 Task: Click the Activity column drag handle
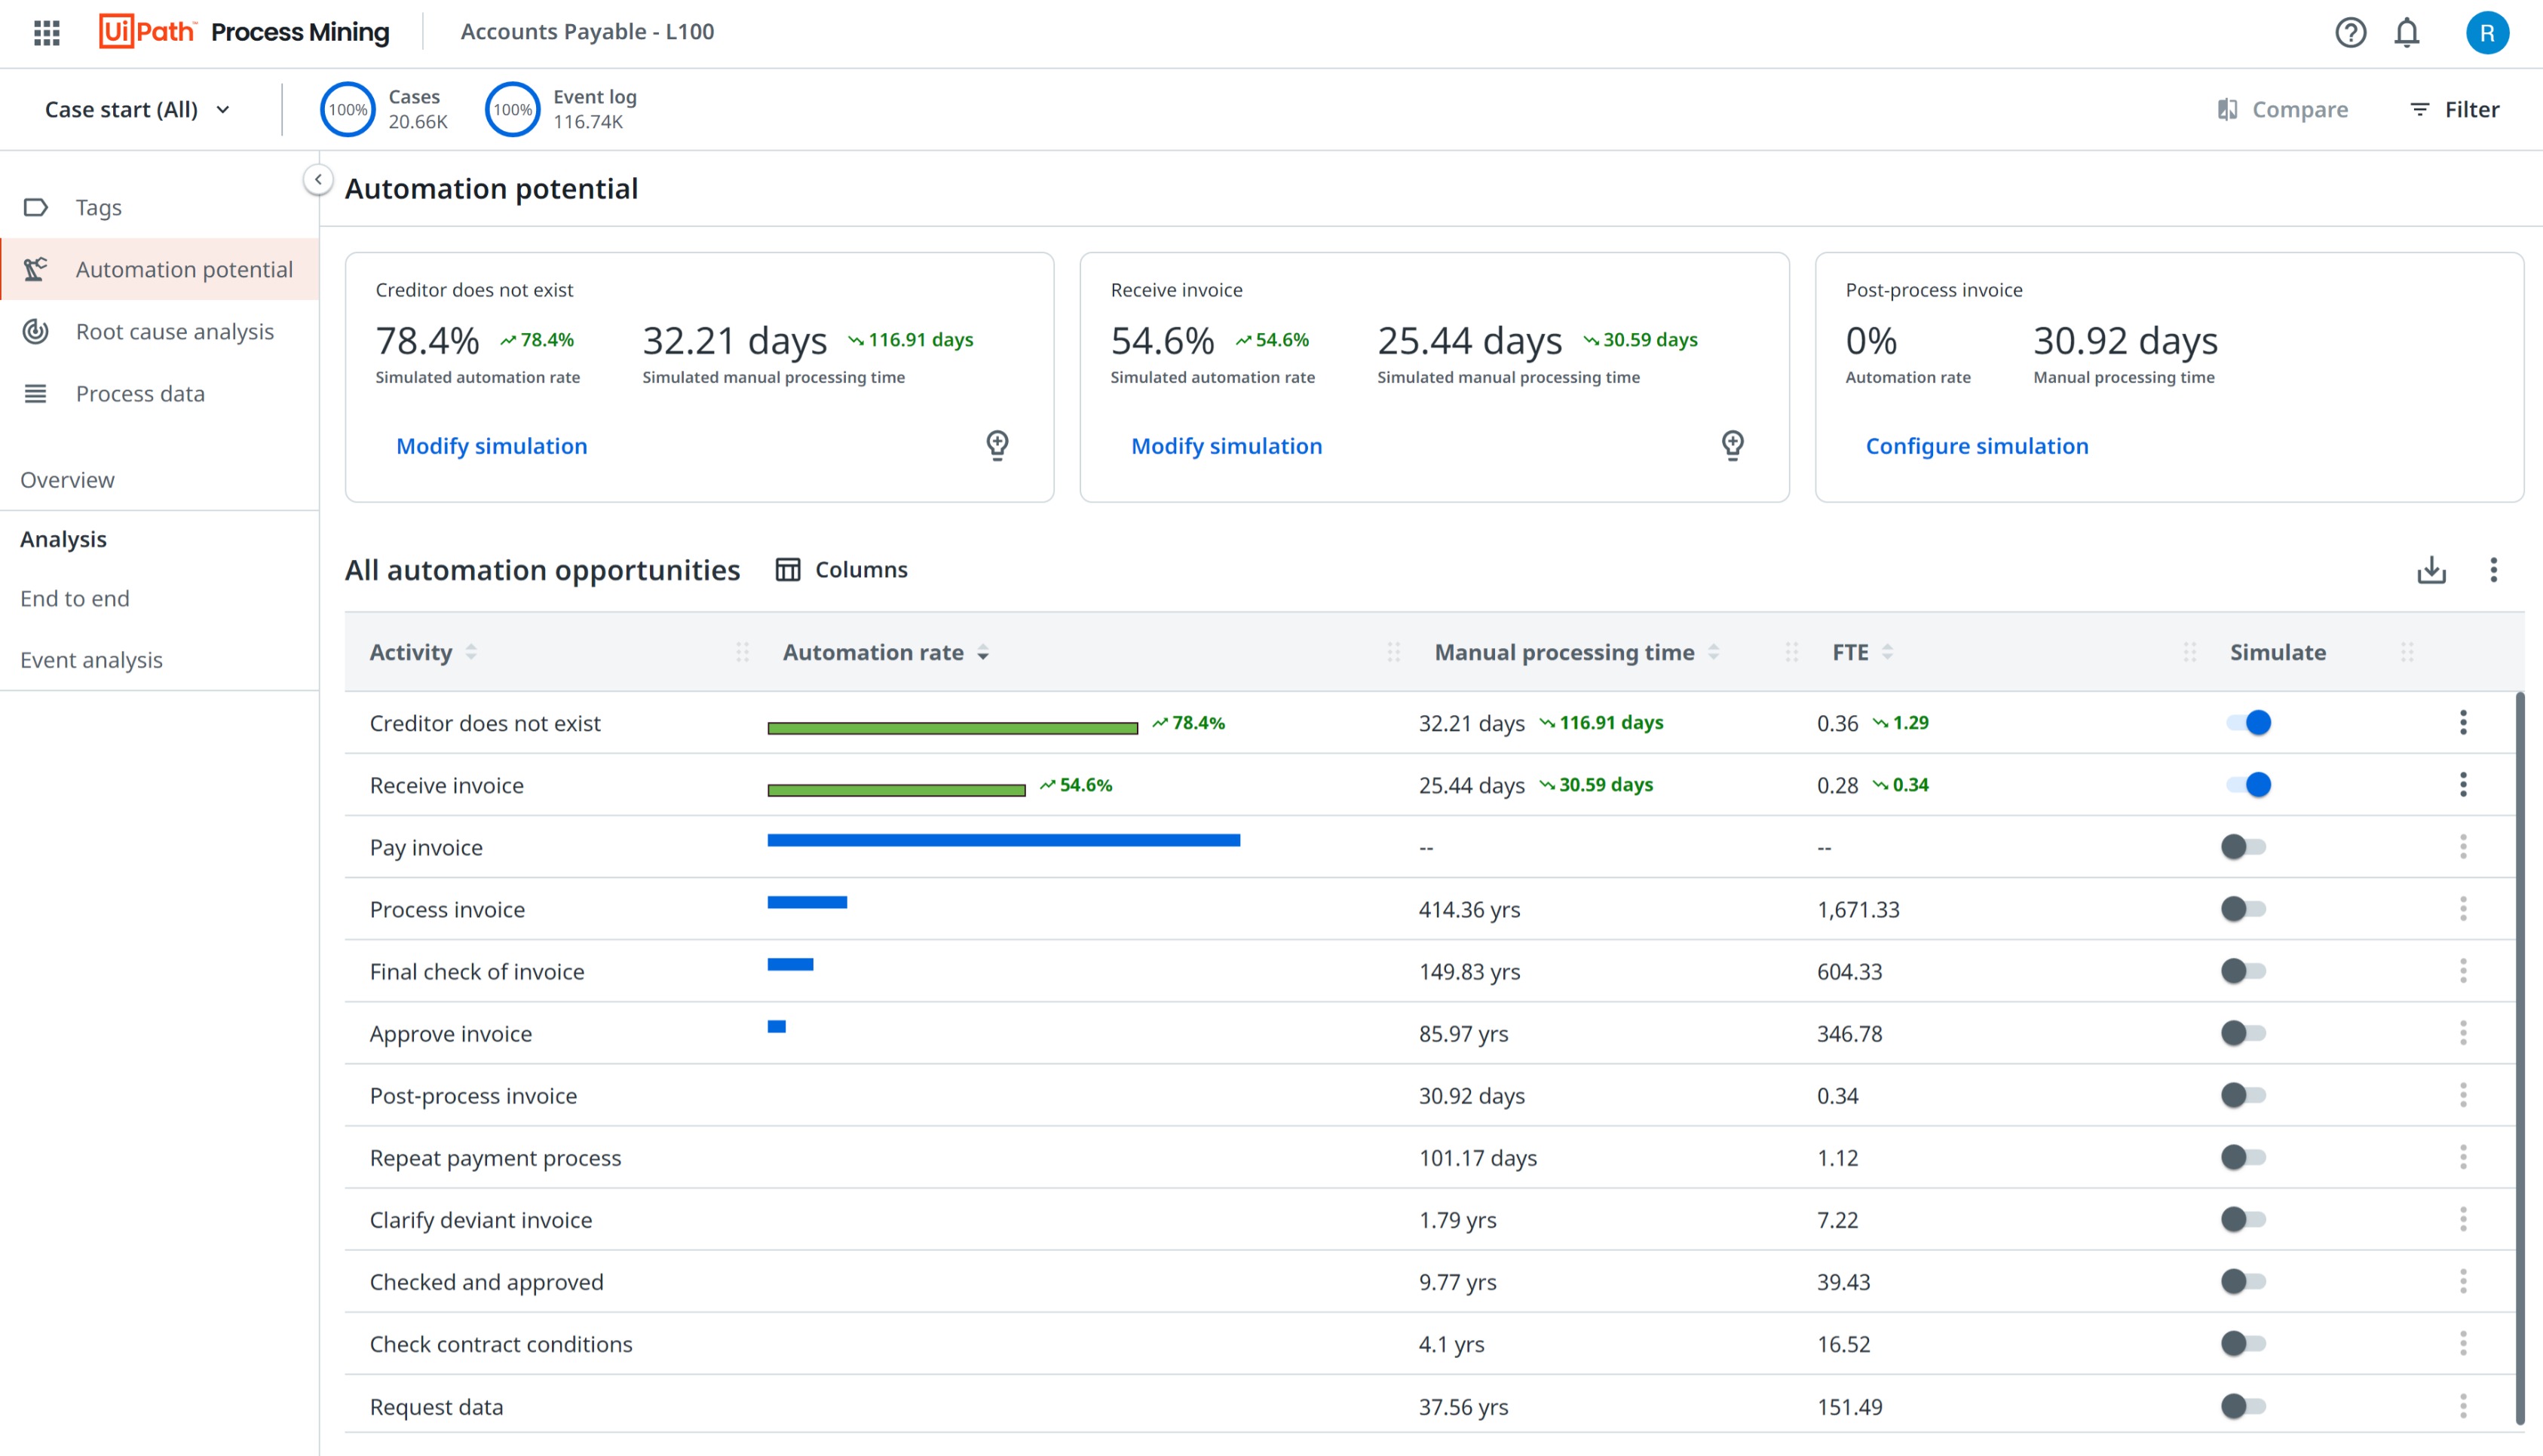coord(743,652)
